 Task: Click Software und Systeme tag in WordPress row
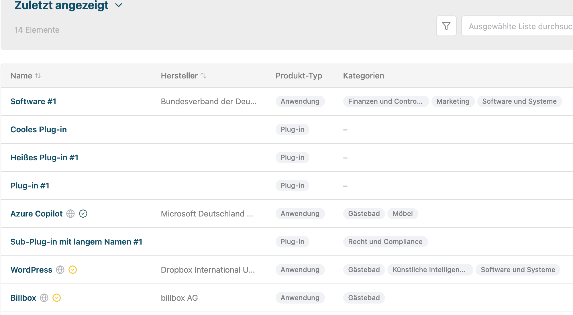pos(518,270)
